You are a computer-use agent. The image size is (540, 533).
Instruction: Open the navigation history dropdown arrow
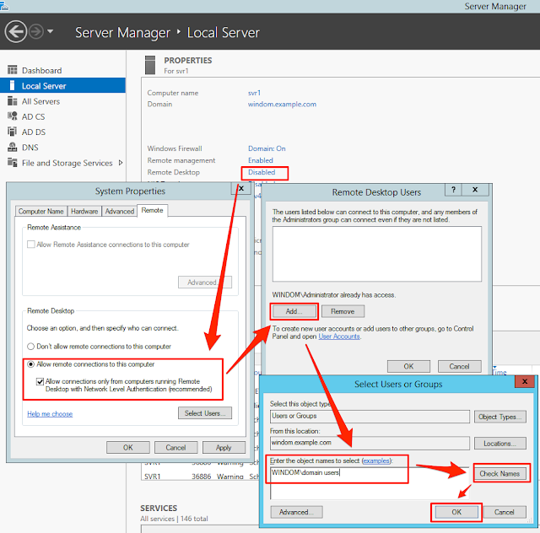point(51,31)
